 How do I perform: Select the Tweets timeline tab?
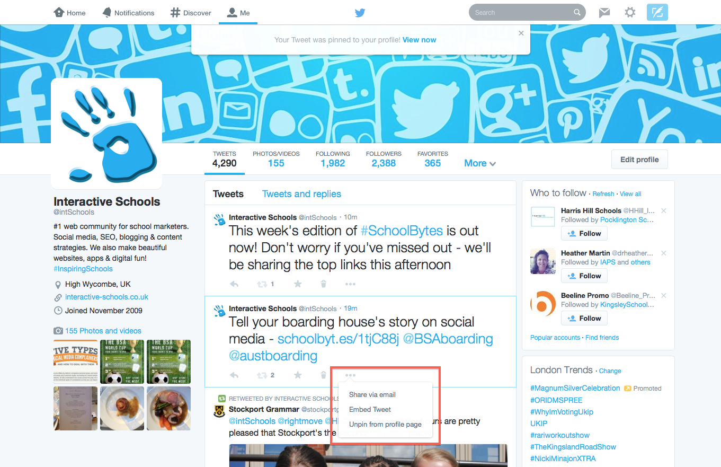coord(228,194)
